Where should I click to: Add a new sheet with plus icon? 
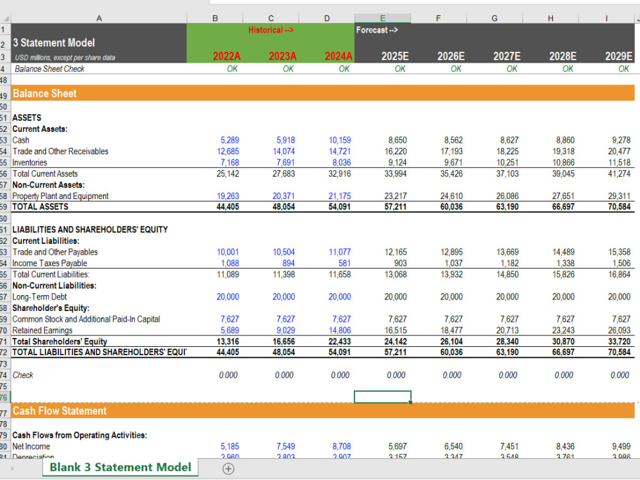tap(228, 468)
